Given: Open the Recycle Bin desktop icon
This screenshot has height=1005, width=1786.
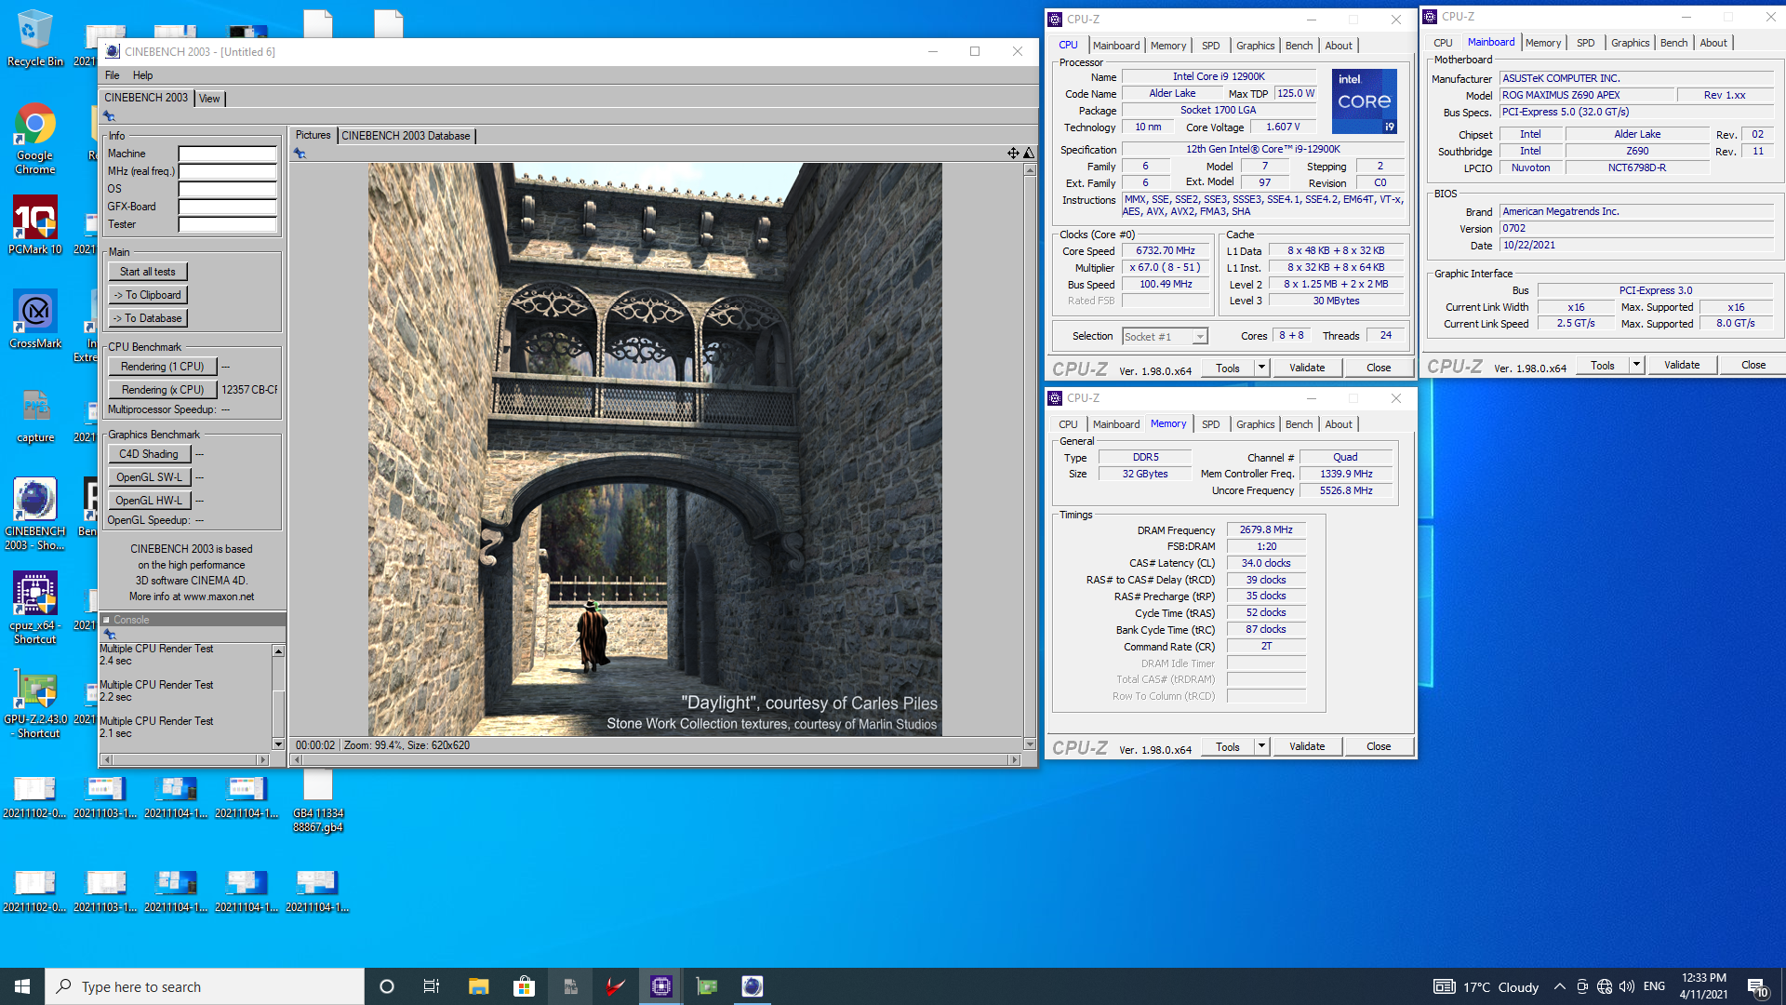Looking at the screenshot, I should click(x=34, y=39).
